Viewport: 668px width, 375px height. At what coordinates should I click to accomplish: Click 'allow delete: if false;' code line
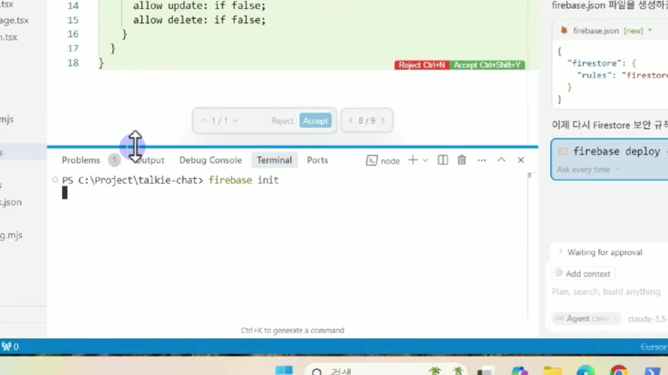[199, 20]
